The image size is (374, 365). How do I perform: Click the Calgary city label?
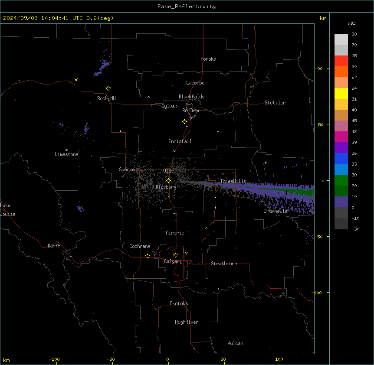[x=173, y=261]
